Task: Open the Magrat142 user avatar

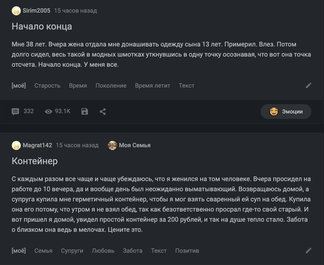Action: [16, 145]
